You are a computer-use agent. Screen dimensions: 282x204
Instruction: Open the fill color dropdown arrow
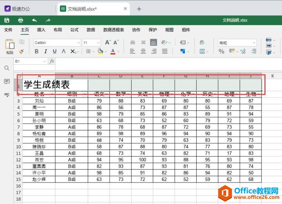coord(106,52)
